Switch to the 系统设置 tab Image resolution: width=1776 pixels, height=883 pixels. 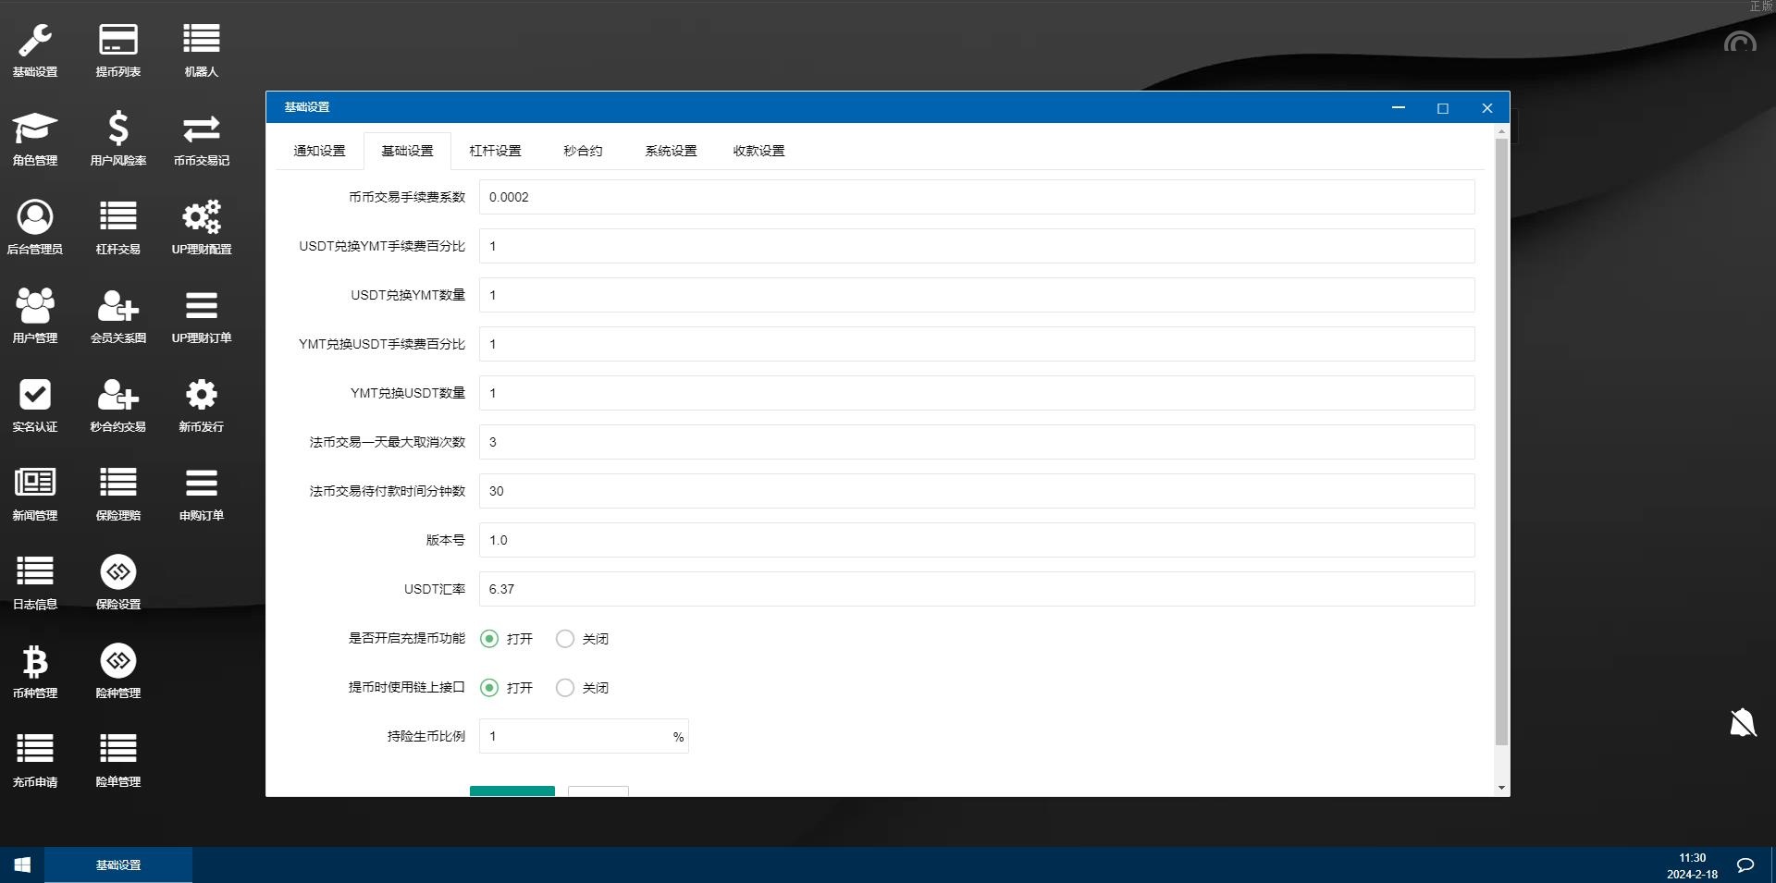coord(671,150)
